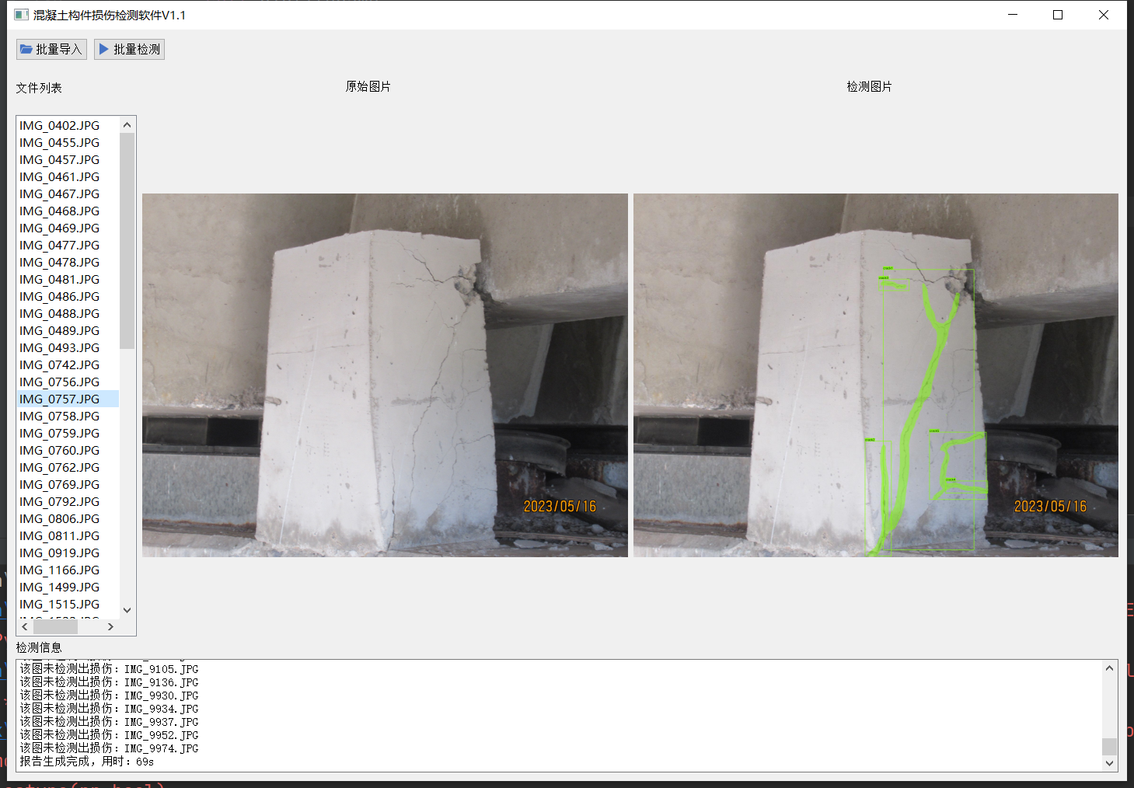Choose IMG_0493.JPG in file list
The image size is (1134, 788).
(60, 348)
